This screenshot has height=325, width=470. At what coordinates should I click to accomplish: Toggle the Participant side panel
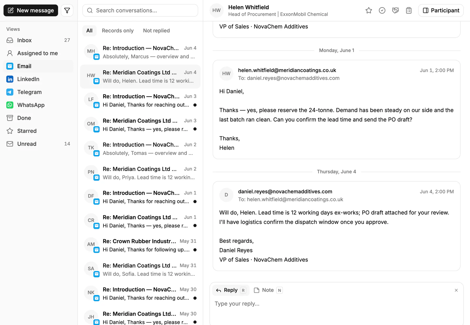(x=441, y=11)
